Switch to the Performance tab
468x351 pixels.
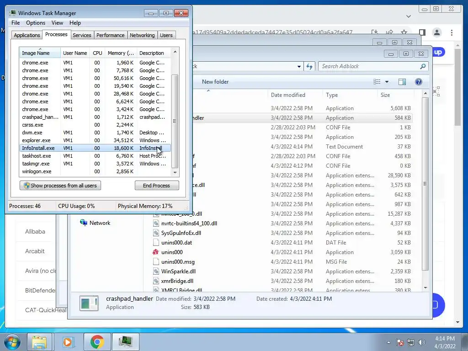[x=111, y=35]
